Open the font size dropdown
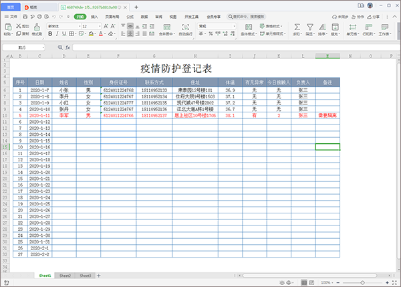 (x=100, y=26)
